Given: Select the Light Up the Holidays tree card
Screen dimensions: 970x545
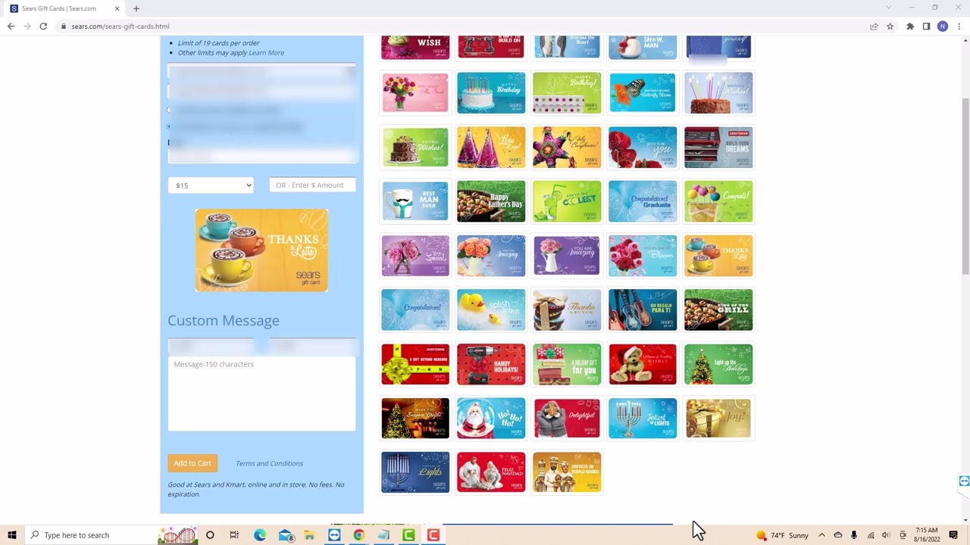Looking at the screenshot, I should [x=718, y=364].
